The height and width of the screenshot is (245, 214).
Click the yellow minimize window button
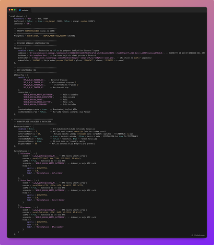(x=12, y=10)
